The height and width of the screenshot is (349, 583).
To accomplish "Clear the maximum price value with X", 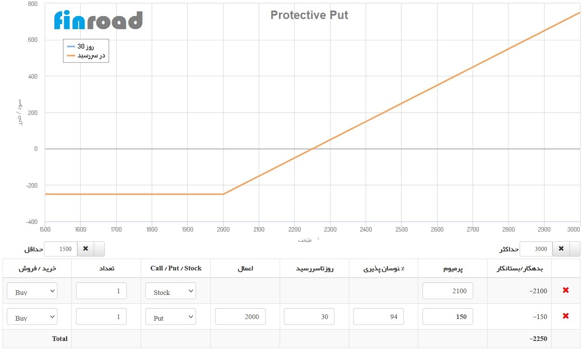I will point(561,249).
